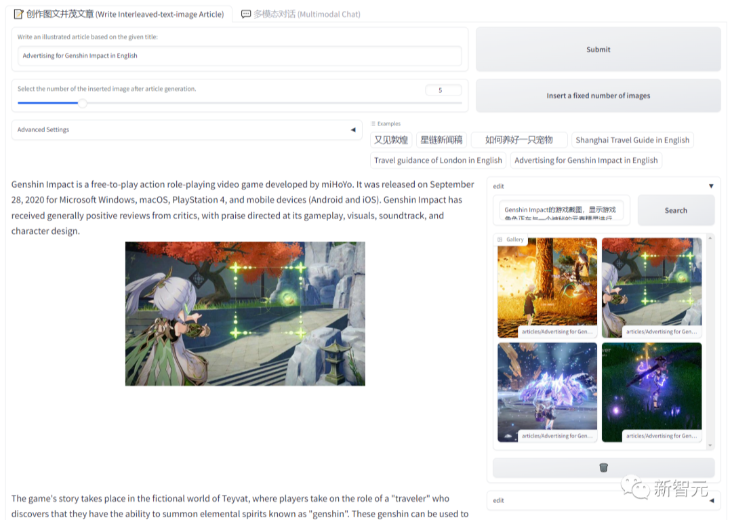Click the trash can delete icon

pyautogui.click(x=603, y=468)
